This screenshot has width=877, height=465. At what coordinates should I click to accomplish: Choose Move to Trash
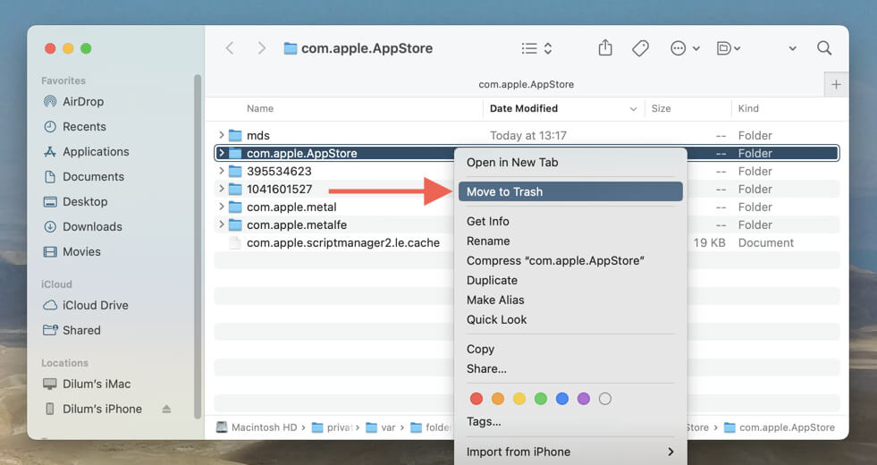[570, 191]
